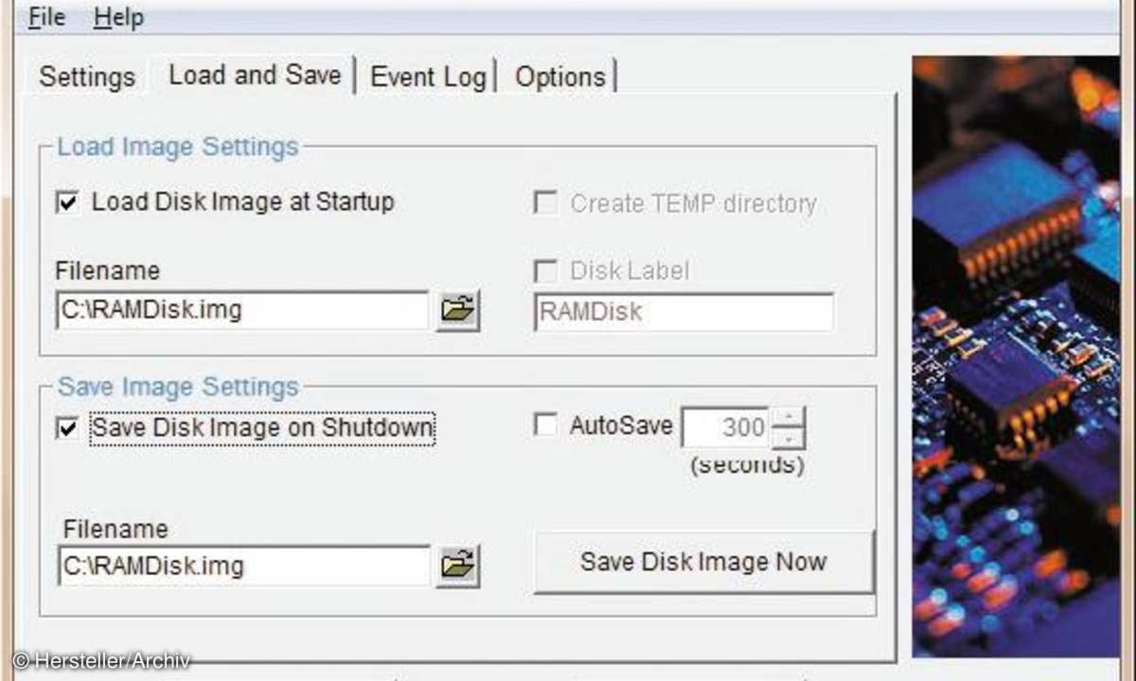Viewport: 1136px width, 681px height.
Task: Check the Create TEMP directory option
Action: tap(545, 203)
